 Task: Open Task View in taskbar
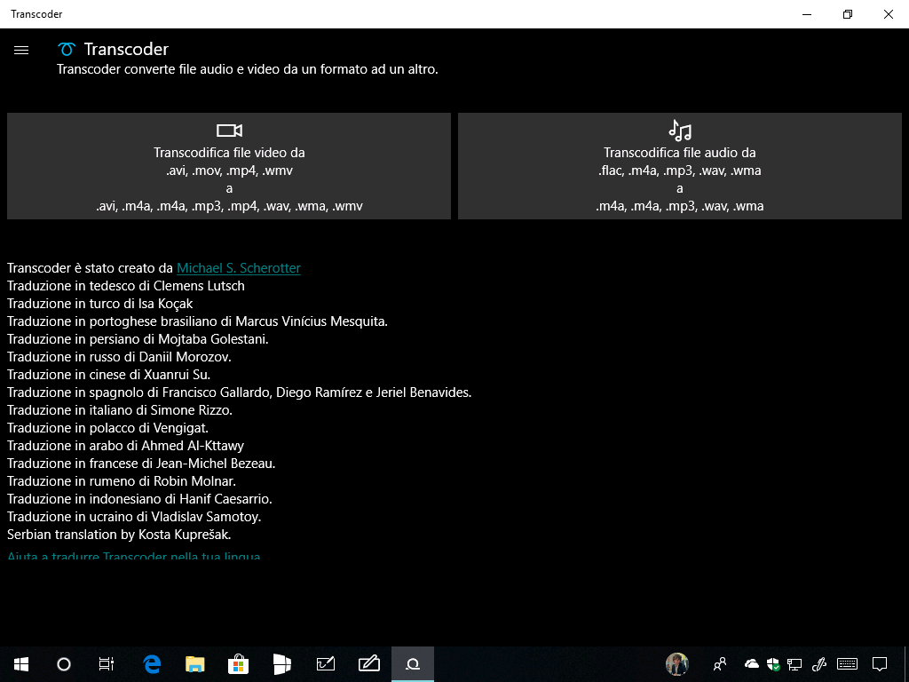coord(107,664)
